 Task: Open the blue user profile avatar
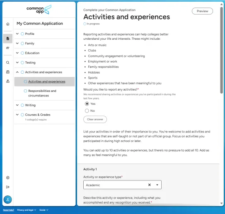coord(7,200)
